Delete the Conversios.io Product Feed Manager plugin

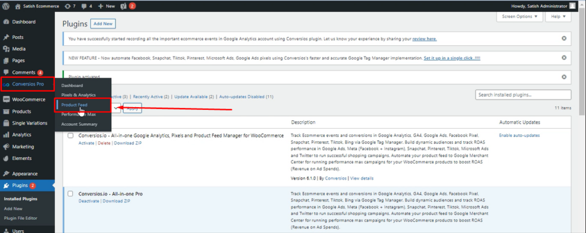(x=104, y=143)
